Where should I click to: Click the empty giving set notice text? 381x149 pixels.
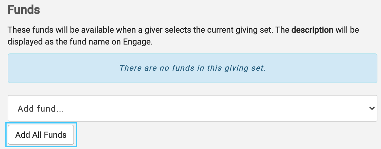point(192,68)
